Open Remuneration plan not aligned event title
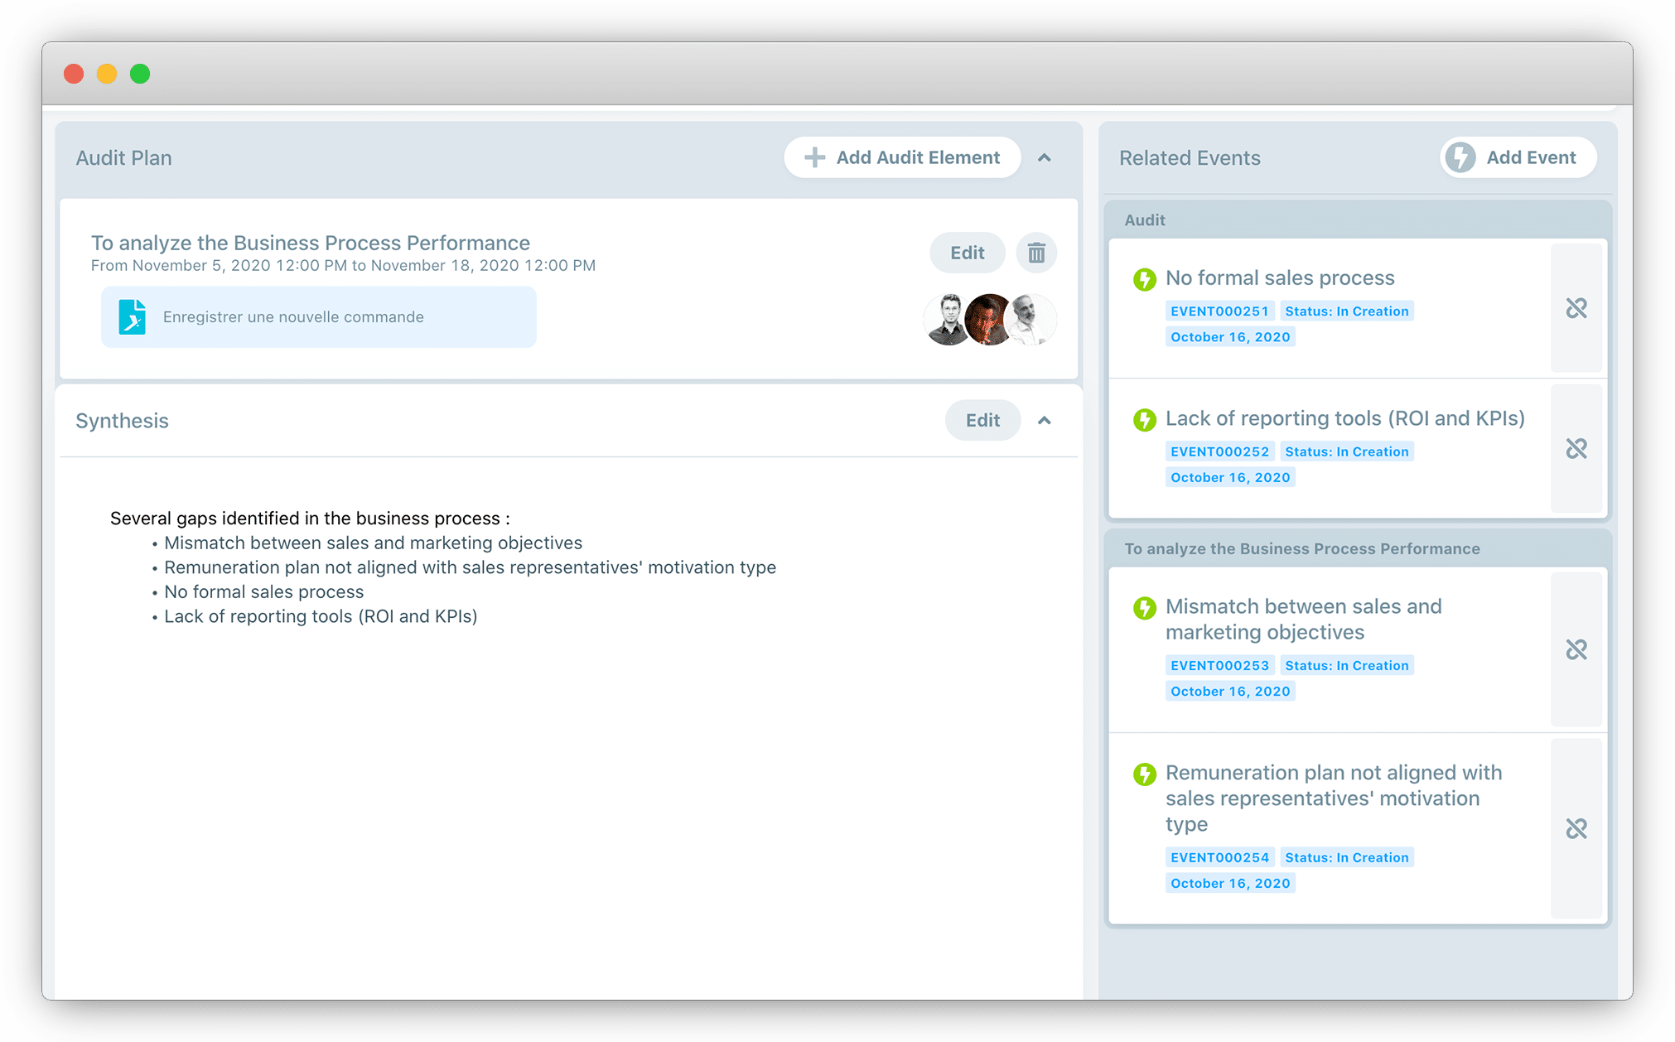 (x=1334, y=798)
